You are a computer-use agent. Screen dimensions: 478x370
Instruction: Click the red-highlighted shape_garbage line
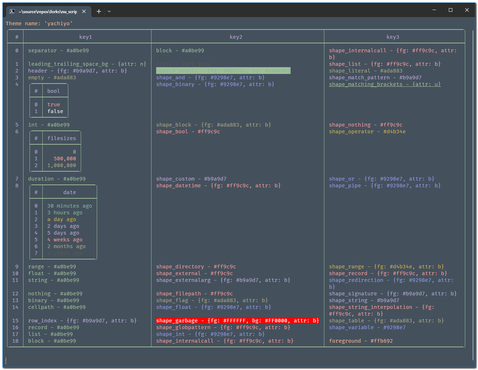pyautogui.click(x=238, y=321)
